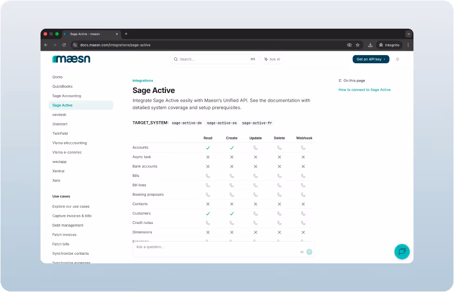
Task: Jump to How to connect to Sage Active
Action: [364, 90]
